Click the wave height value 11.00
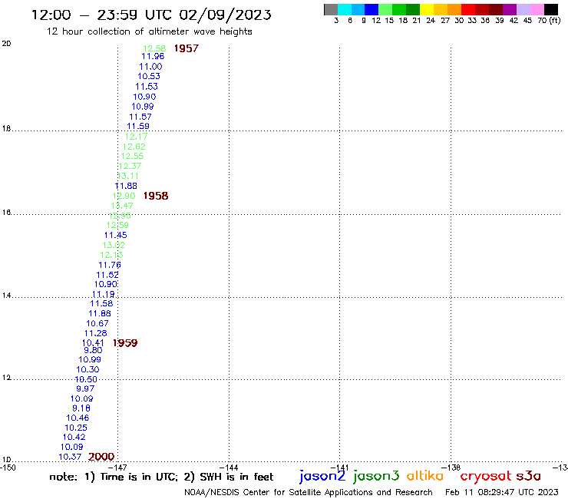The height and width of the screenshot is (499, 568). pyautogui.click(x=150, y=67)
